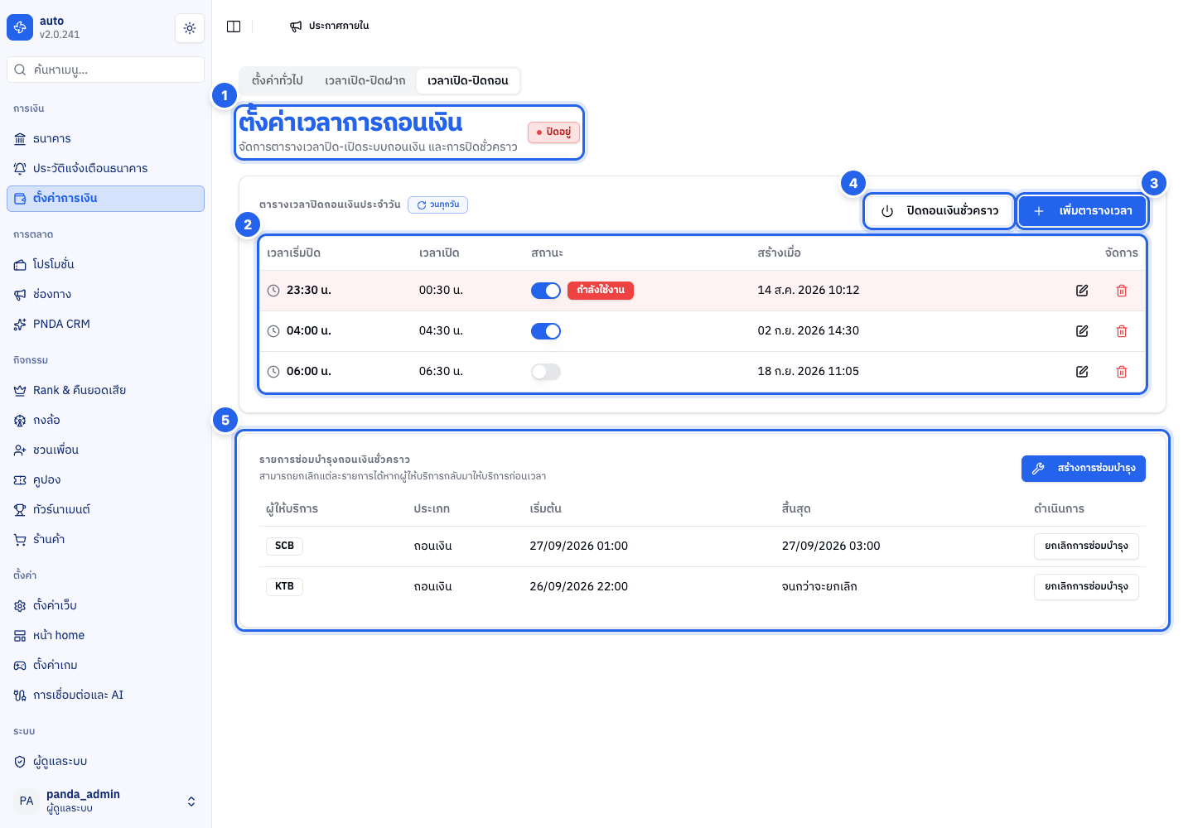Open หน้า home menu item
This screenshot has width=1193, height=828.
(105, 636)
